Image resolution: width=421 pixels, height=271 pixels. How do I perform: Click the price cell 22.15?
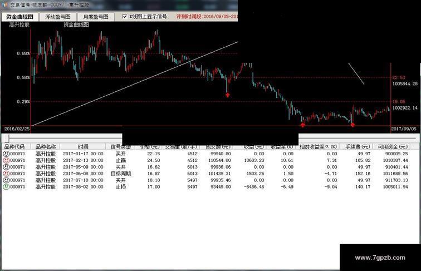coord(154,154)
